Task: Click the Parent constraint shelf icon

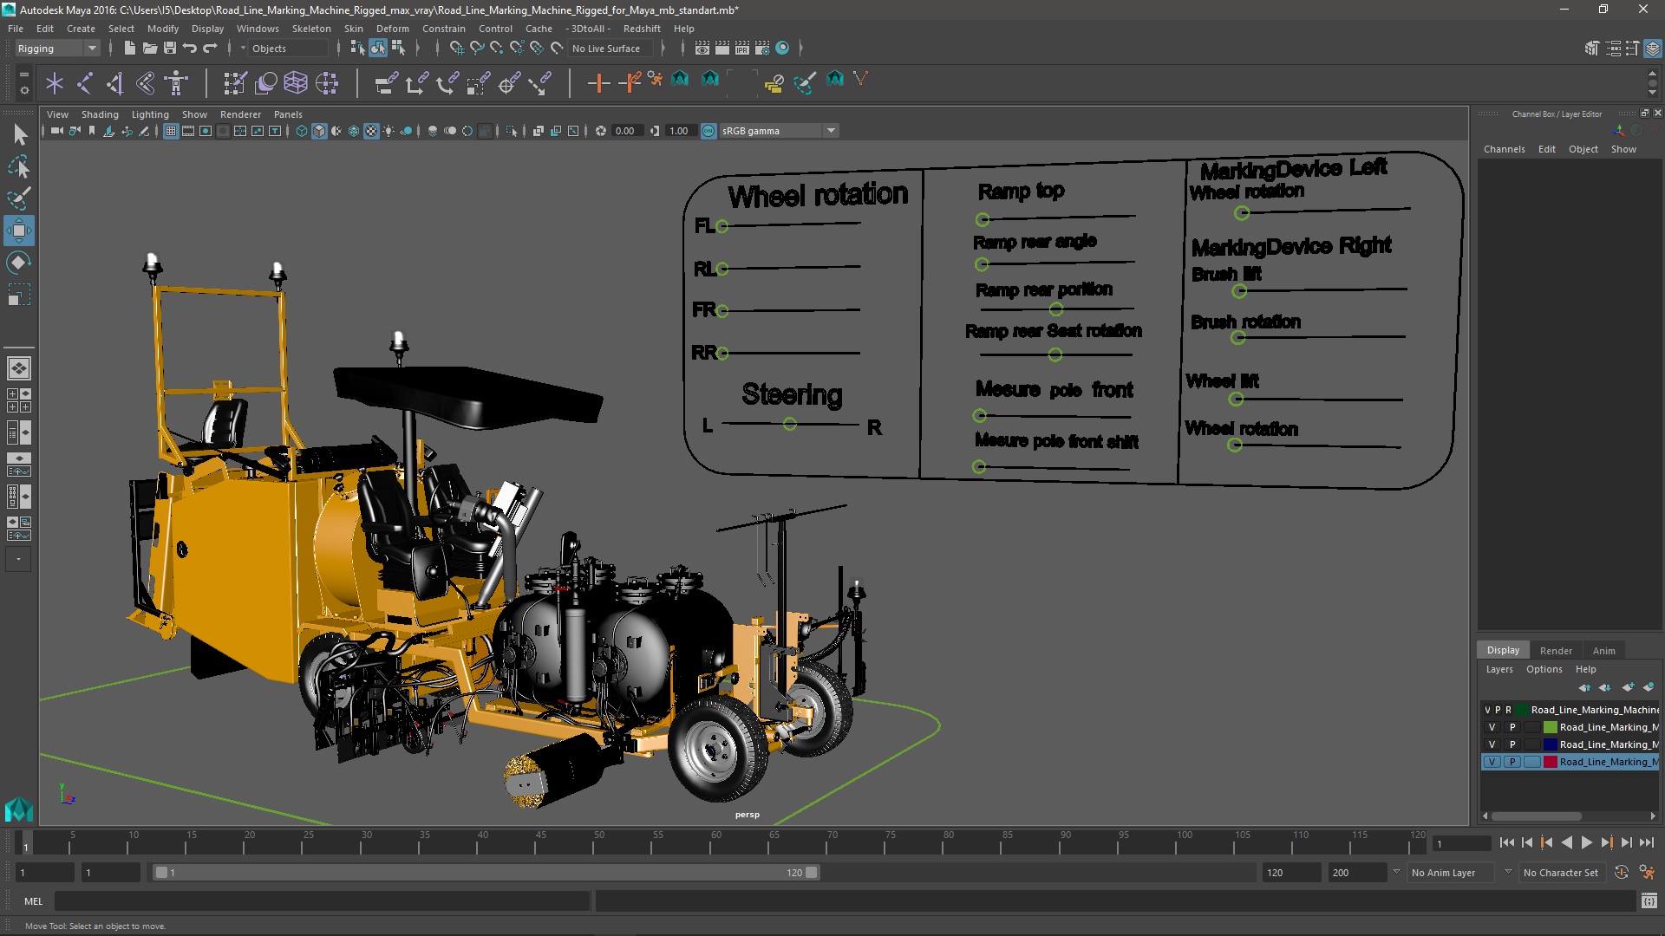Action: pos(386,83)
